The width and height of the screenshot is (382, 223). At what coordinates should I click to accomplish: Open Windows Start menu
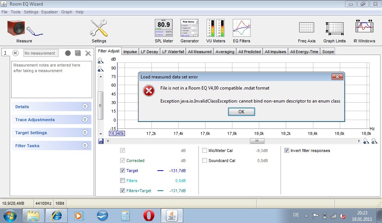(x=10, y=216)
